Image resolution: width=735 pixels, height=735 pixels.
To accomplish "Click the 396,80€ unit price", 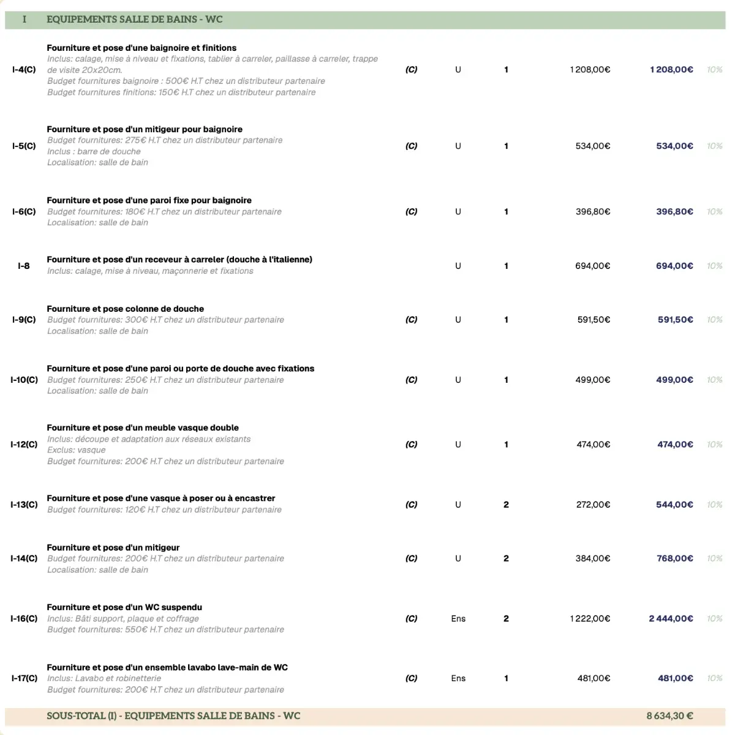I will (592, 212).
